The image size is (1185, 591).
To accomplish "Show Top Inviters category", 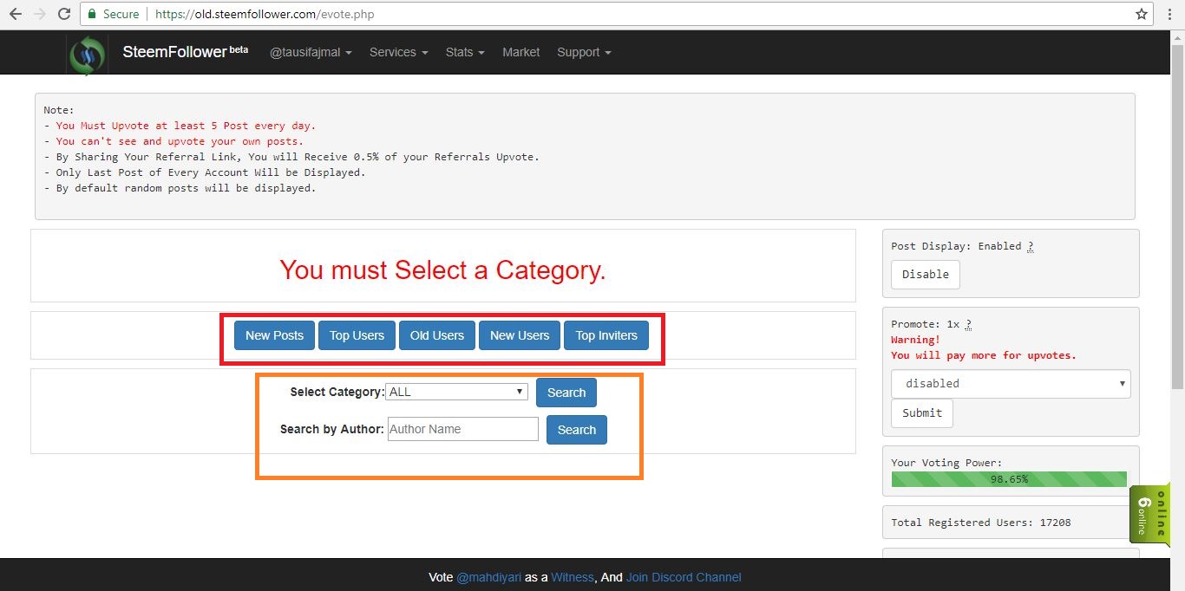I will [606, 335].
